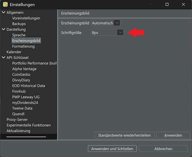Open the Erscheinungsbild dropdown set to Automatisch
Viewport: 192px width, 157px height.
106,23
